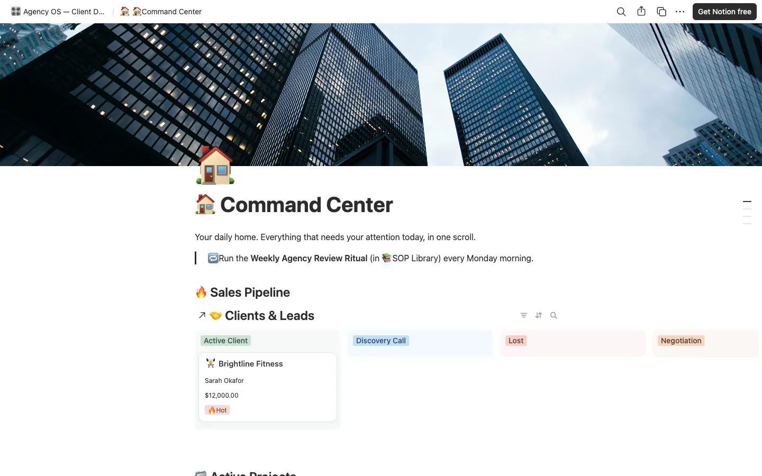This screenshot has height=476, width=762.
Task: Click the Command Center breadcrumb
Action: [161, 12]
